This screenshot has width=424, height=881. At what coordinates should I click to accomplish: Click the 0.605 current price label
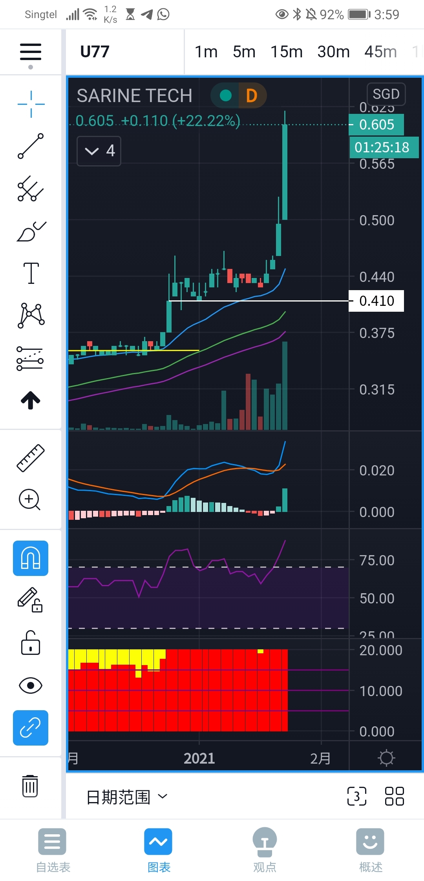[x=376, y=124]
